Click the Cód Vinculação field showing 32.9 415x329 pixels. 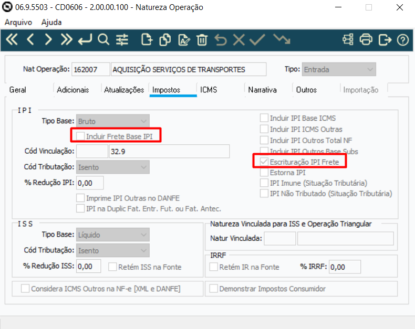click(169, 151)
